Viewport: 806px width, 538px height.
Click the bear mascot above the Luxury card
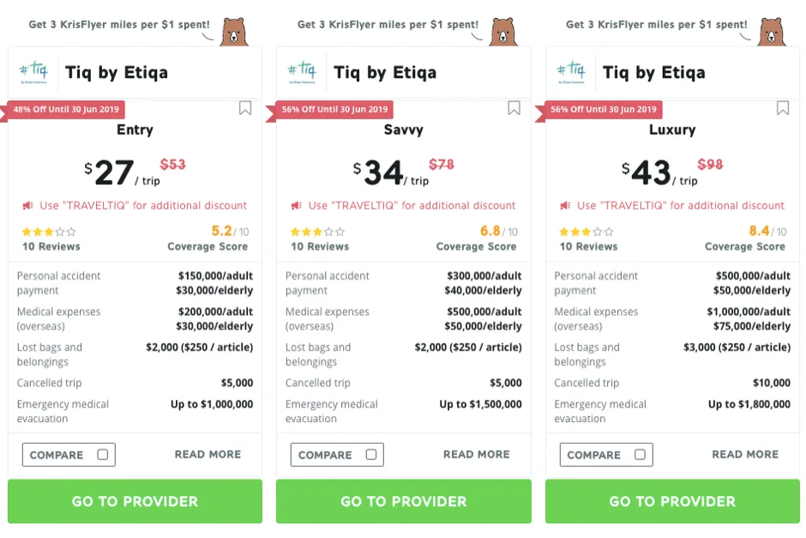tap(772, 32)
